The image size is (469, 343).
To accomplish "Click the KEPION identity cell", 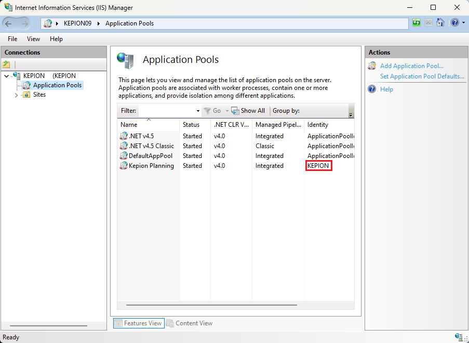I will click(x=318, y=165).
